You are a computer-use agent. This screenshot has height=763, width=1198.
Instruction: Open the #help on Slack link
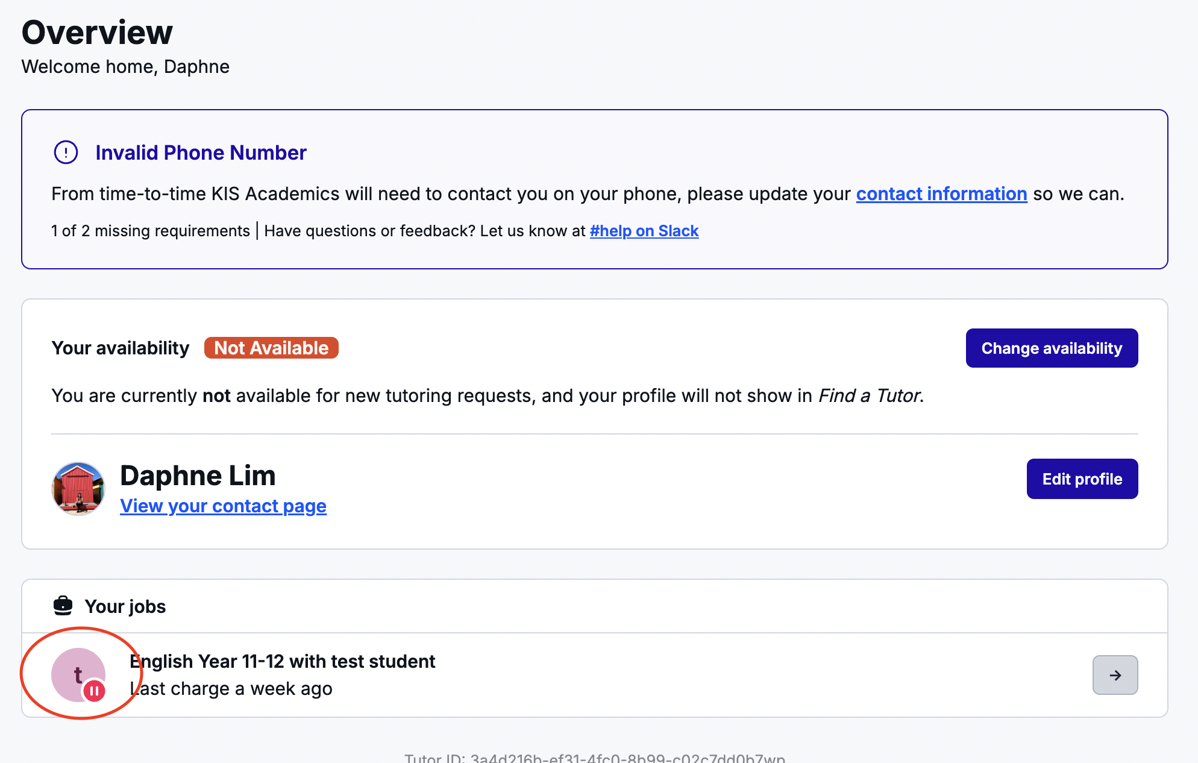click(644, 231)
